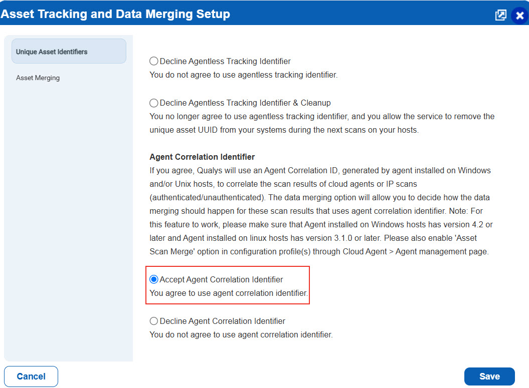Image resolution: width=529 pixels, height=388 pixels.
Task: Click "You agree to use agent correlation identifier" text
Action: (x=229, y=293)
